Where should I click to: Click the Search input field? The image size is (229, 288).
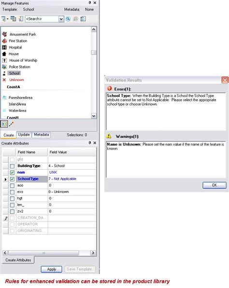click(x=42, y=19)
